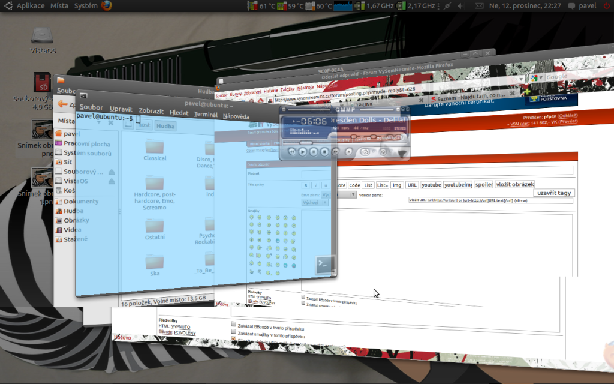Open the QMMP menu icon in its title bar
The image size is (614, 384).
284,110
